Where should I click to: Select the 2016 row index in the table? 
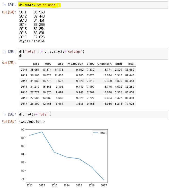click(x=24, y=98)
